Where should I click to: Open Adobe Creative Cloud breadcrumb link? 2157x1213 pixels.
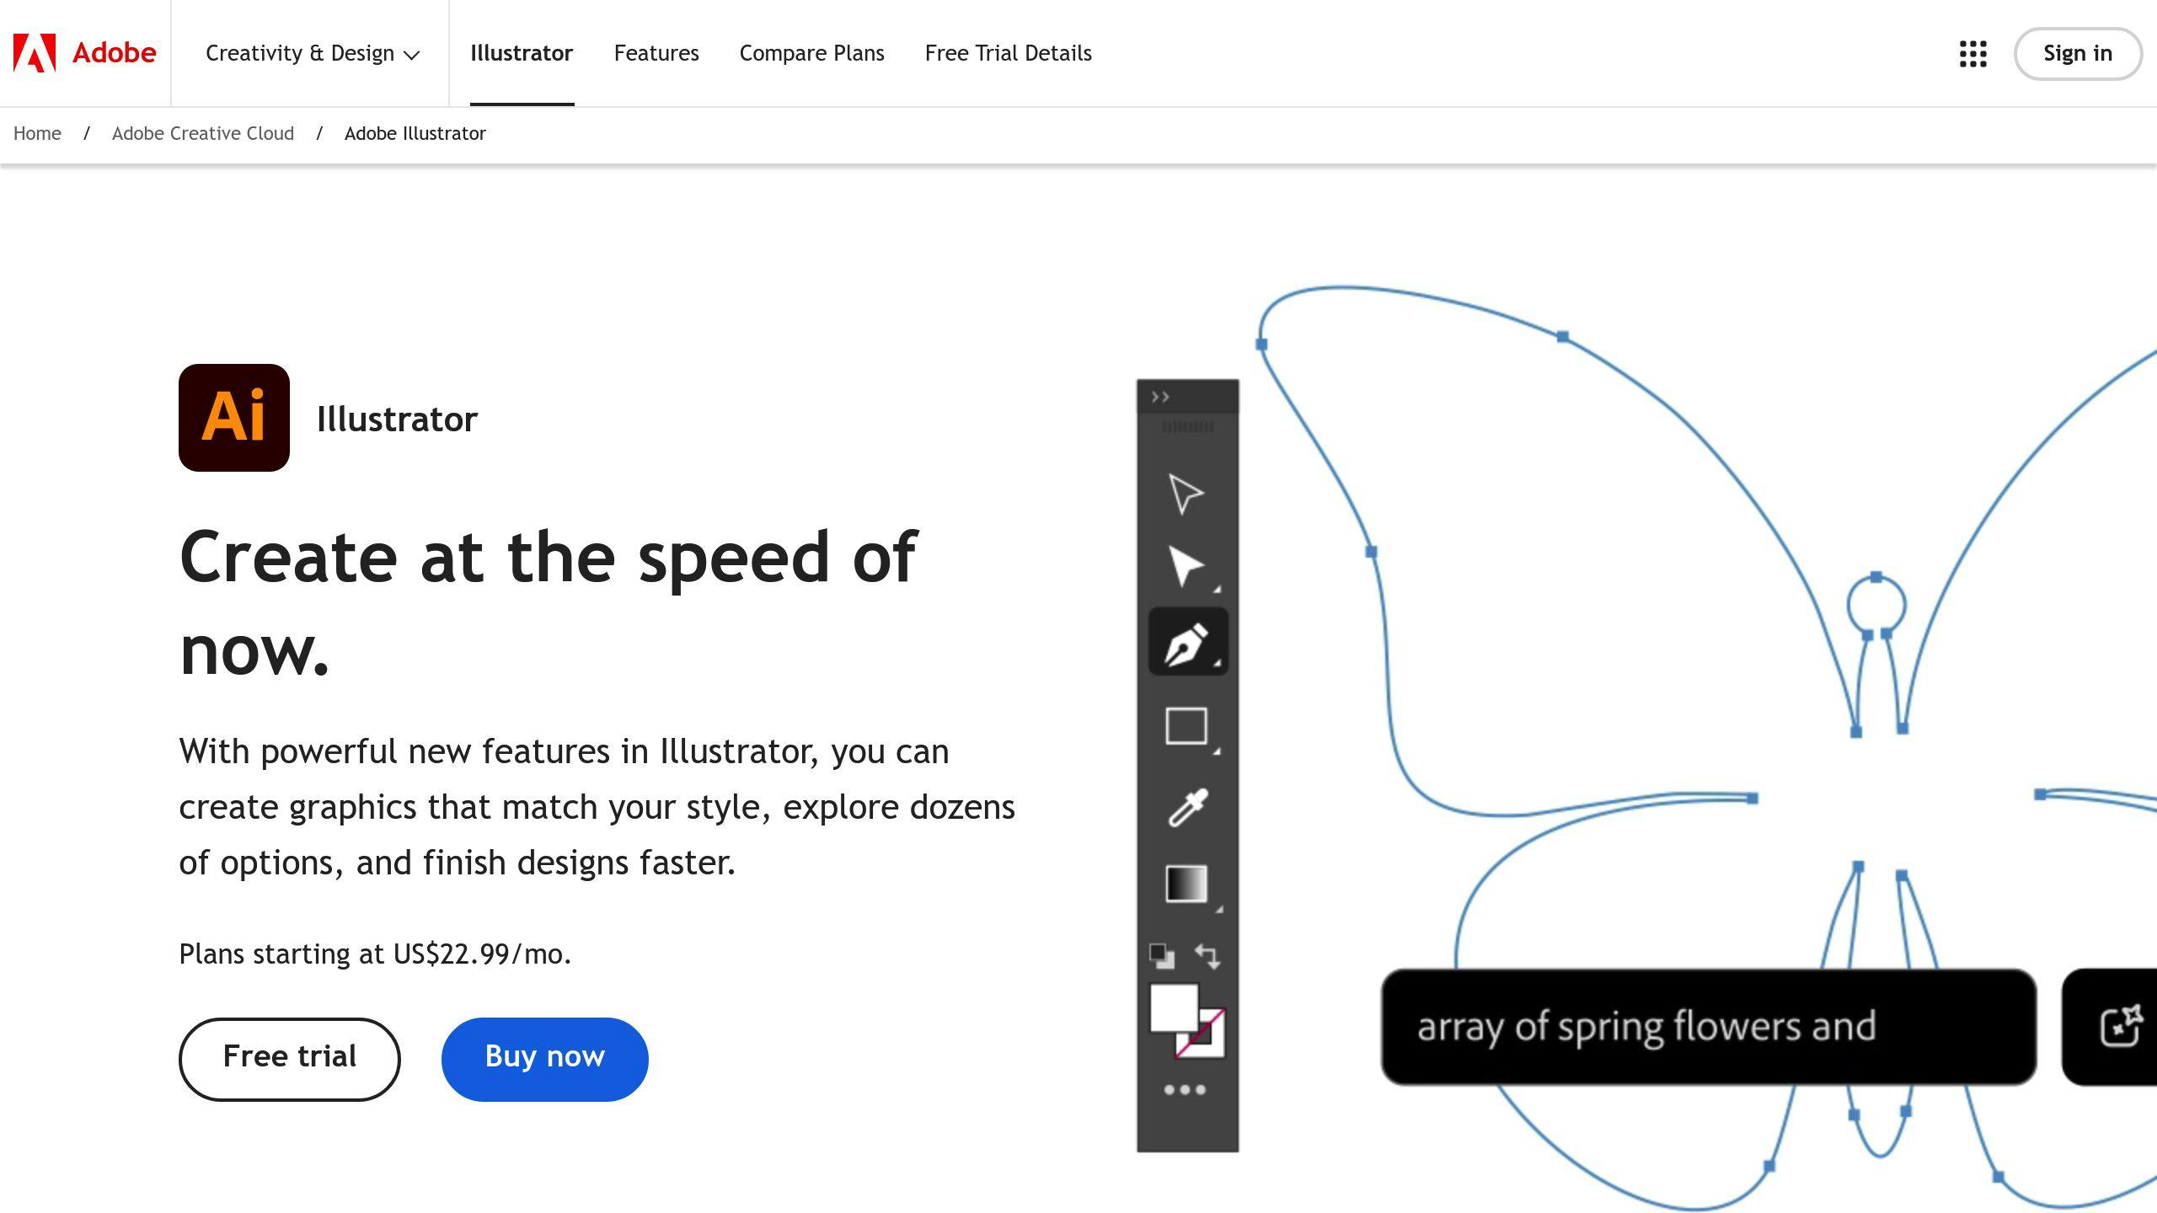(x=203, y=134)
